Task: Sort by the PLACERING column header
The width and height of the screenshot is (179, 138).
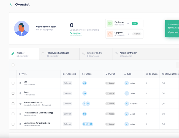Action: click(x=69, y=74)
